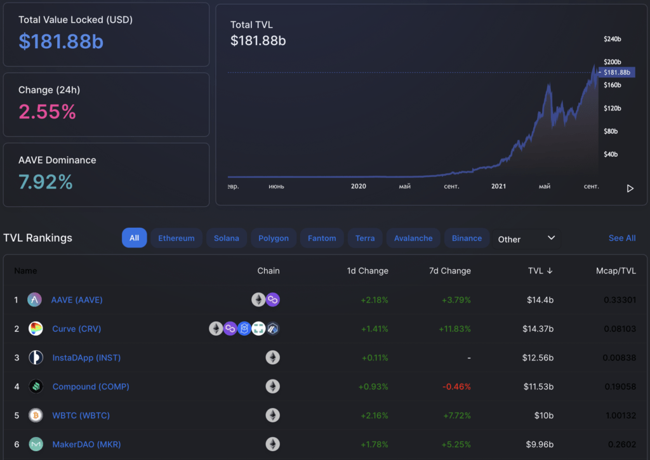
Task: Select the Ethereum filter tab
Action: [x=176, y=238]
